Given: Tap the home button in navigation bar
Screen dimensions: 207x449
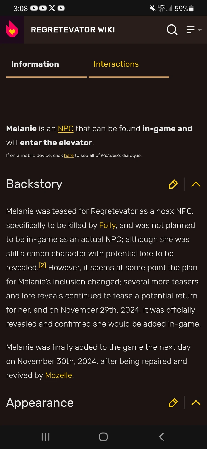Looking at the screenshot, I should click(x=103, y=437).
